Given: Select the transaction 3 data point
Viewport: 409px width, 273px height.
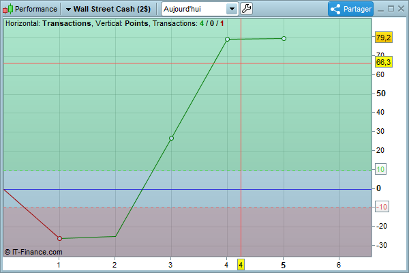Looking at the screenshot, I should point(171,138).
